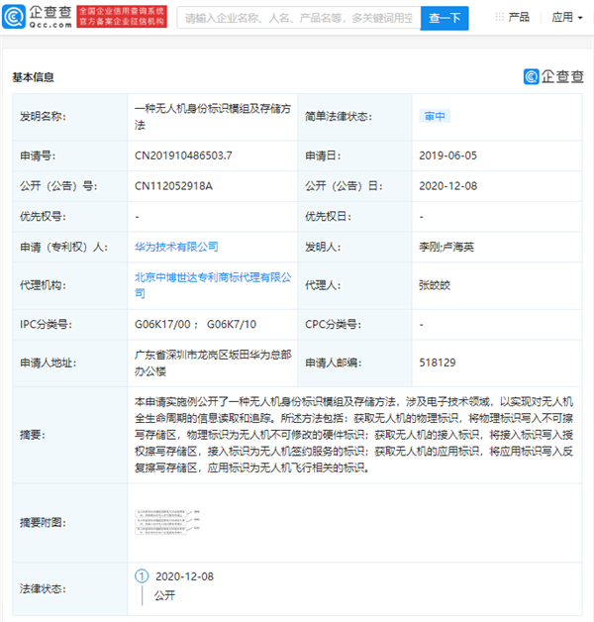Click the 优先权号 label cell
Image resolution: width=594 pixels, height=622 pixels.
(69, 217)
